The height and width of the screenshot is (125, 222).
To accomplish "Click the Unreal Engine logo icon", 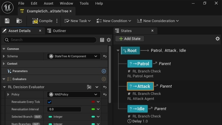I will (x=8, y=7).
